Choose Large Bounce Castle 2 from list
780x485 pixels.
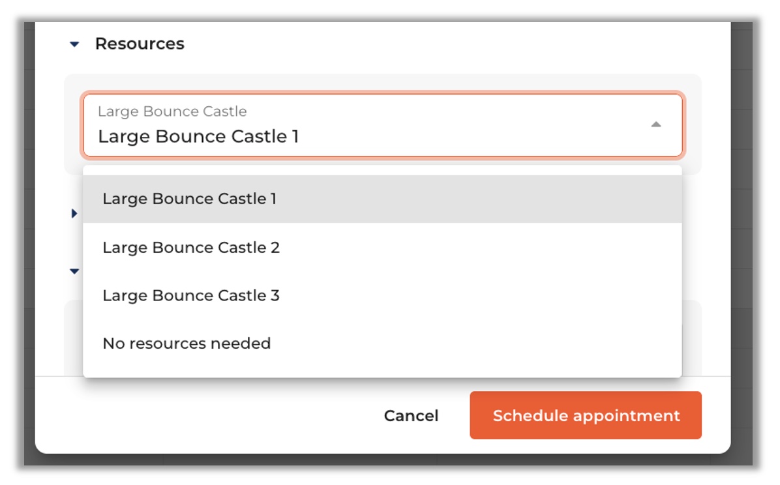click(x=190, y=248)
